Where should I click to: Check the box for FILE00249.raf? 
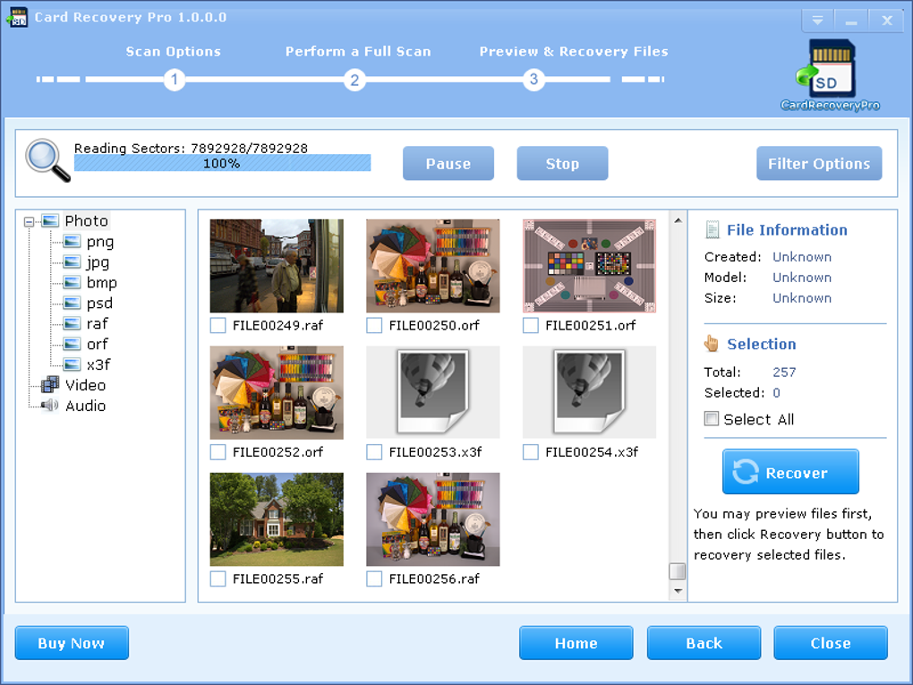coord(218,325)
